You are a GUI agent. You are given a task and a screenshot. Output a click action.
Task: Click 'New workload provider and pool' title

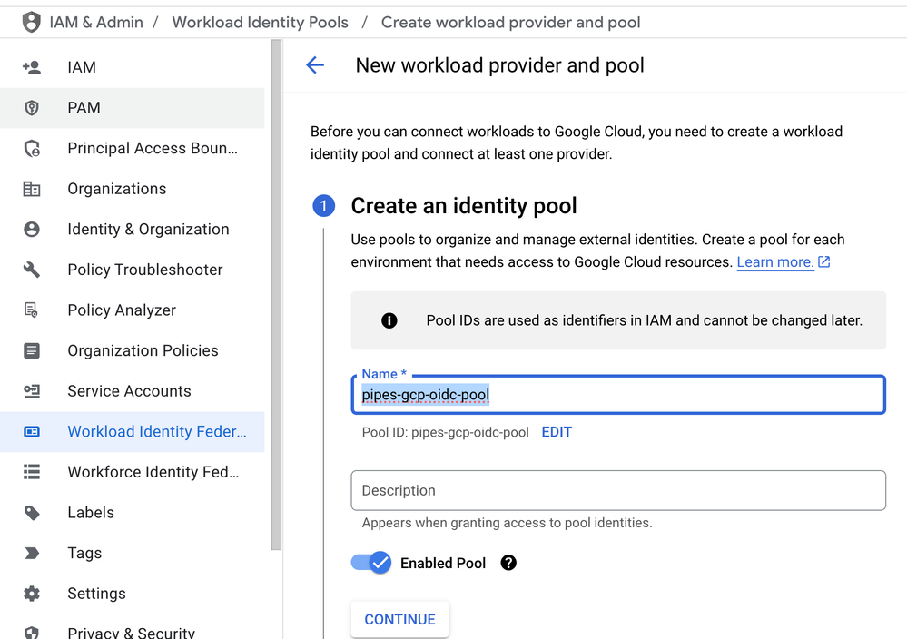point(499,65)
